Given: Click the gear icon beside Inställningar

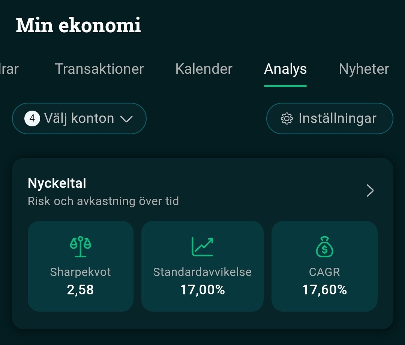Looking at the screenshot, I should (x=287, y=119).
